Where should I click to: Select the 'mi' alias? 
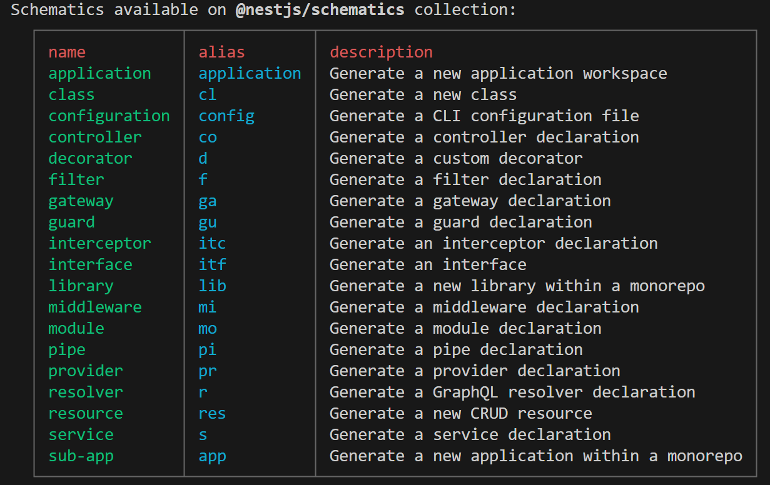pos(208,307)
